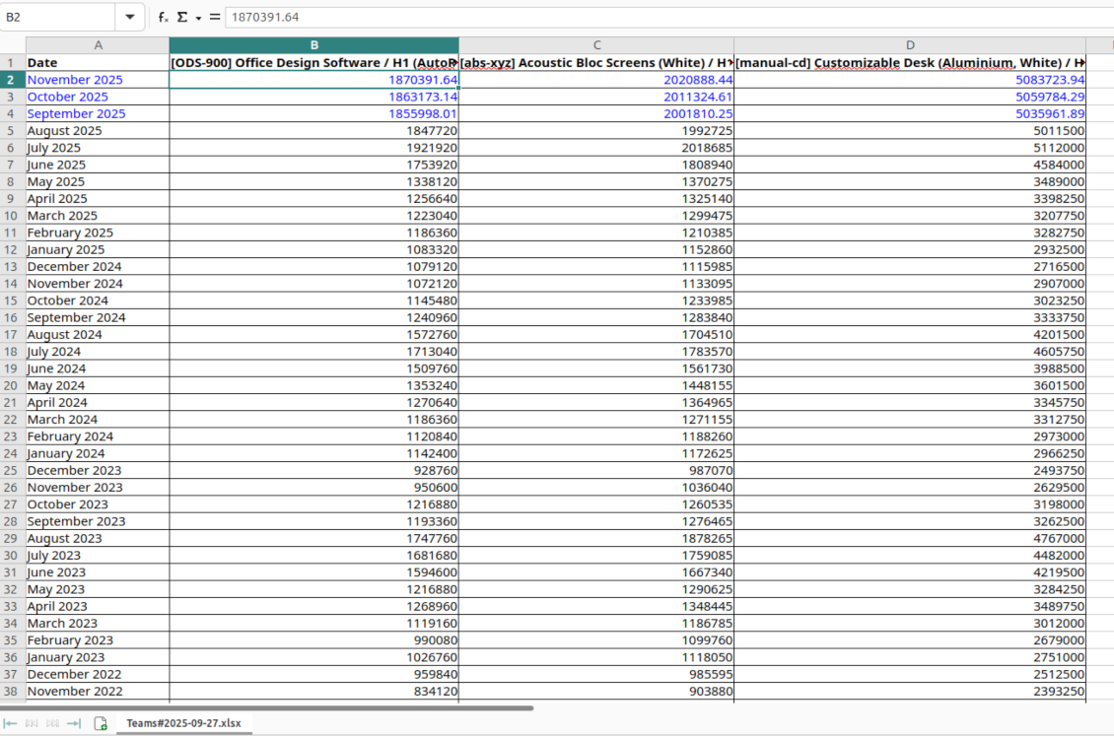Jump to the first sheet
The width and height of the screenshot is (1114, 736).
10,722
